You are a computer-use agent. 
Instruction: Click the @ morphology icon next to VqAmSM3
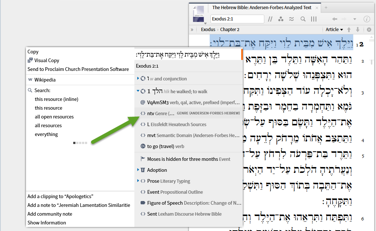click(x=143, y=102)
